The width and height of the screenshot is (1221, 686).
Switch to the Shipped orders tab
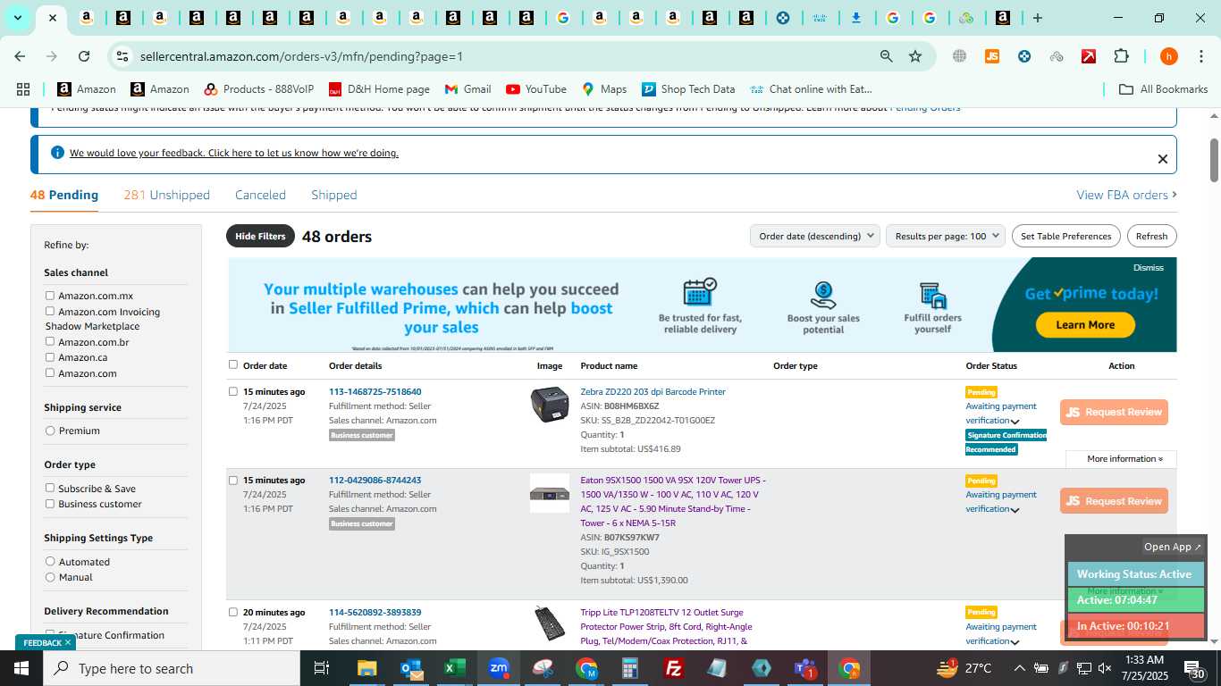333,195
